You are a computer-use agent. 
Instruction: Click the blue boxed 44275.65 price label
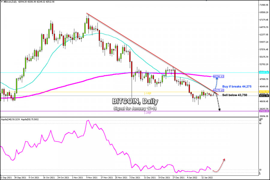click(x=219, y=90)
